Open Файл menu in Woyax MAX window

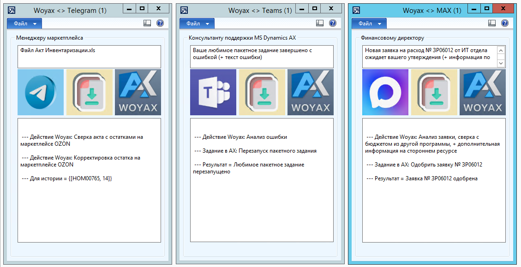[369, 24]
